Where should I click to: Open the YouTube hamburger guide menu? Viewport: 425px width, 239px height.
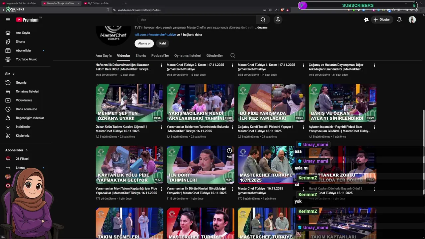[8, 20]
